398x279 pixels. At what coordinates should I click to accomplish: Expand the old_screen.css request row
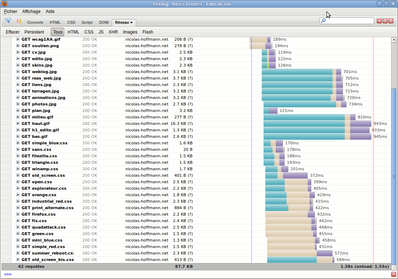pos(18,175)
